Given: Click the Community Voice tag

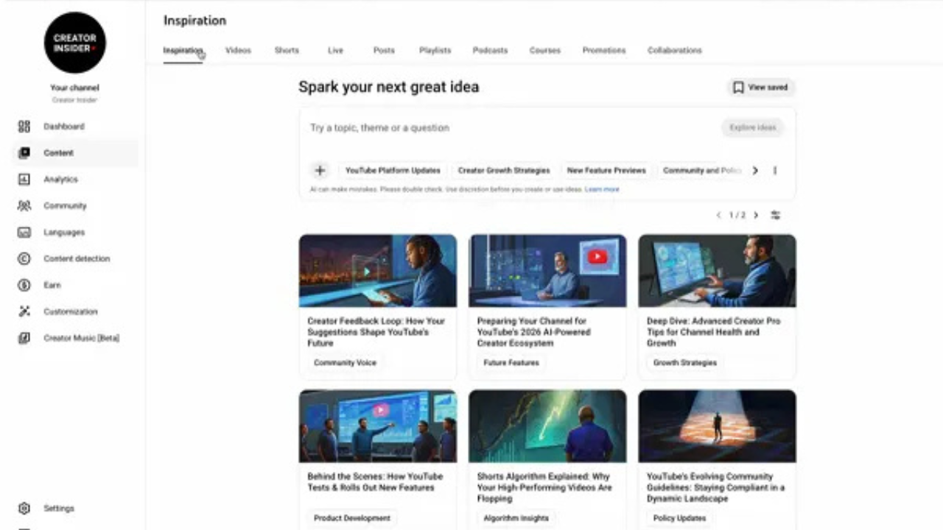Looking at the screenshot, I should point(345,363).
